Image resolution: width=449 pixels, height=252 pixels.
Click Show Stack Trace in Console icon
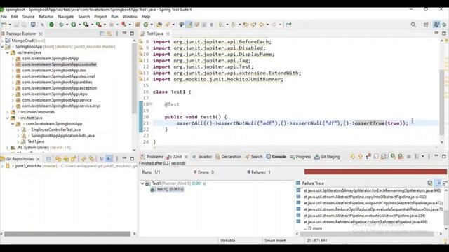pyautogui.click(x=430, y=183)
